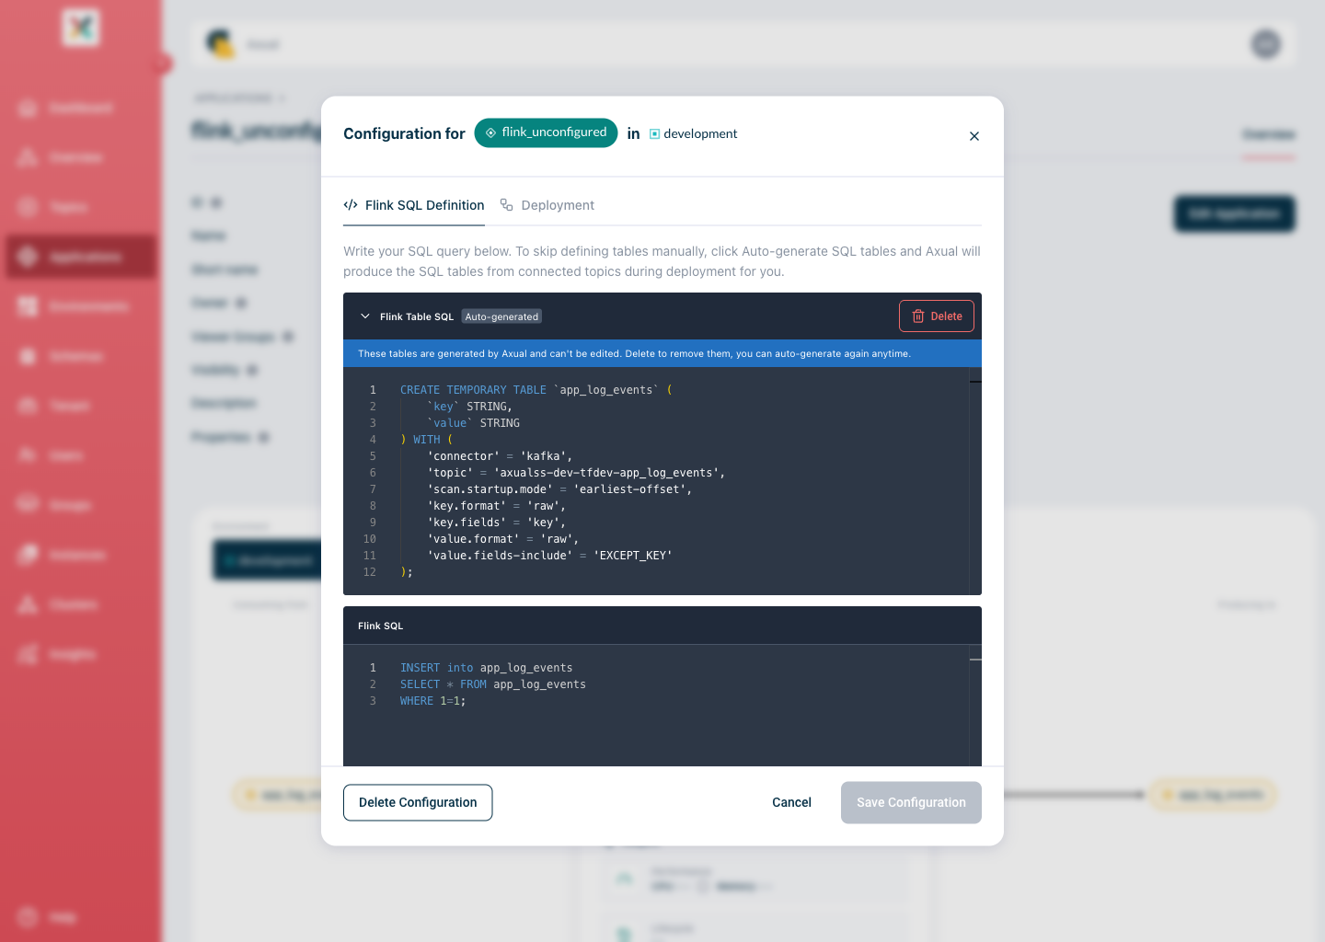Image resolution: width=1325 pixels, height=942 pixels.
Task: Click the Axual logo in the sidebar
Action: click(x=81, y=28)
